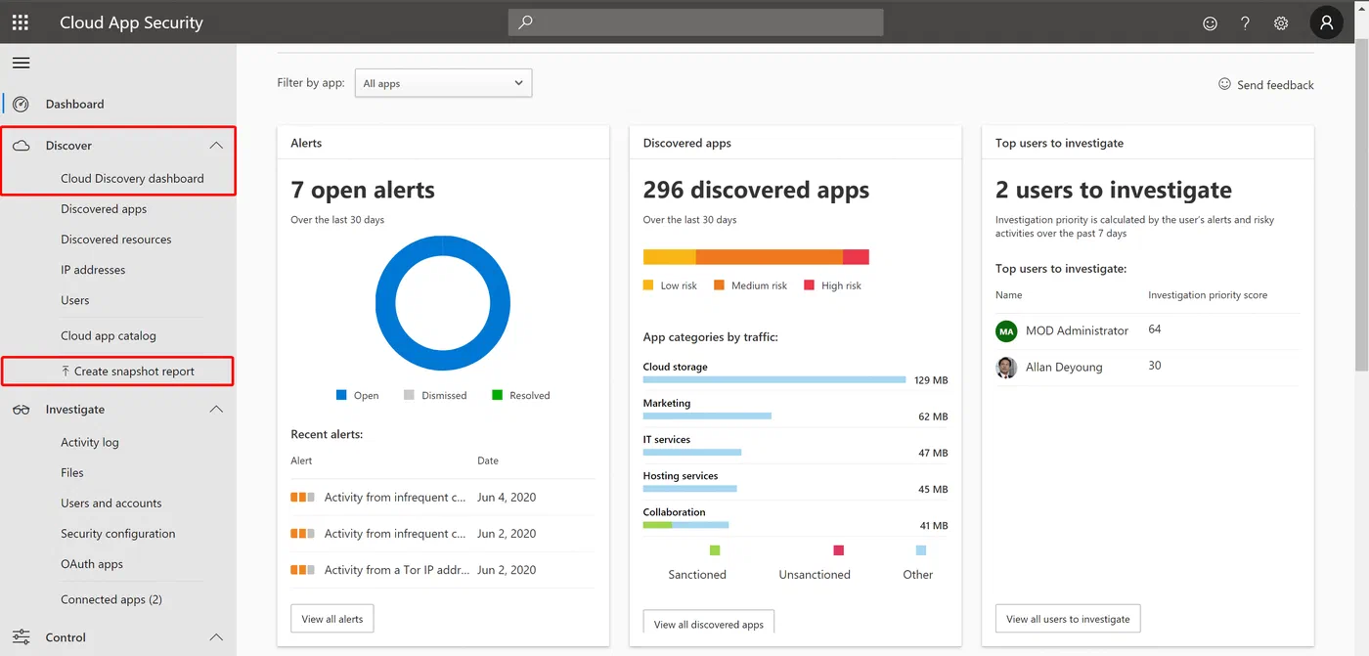
Task: Click View all users to investigate
Action: click(x=1068, y=619)
